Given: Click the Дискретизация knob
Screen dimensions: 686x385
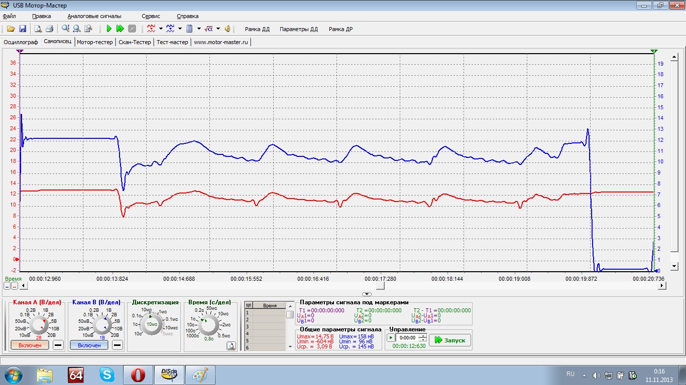Looking at the screenshot, I should point(152,324).
